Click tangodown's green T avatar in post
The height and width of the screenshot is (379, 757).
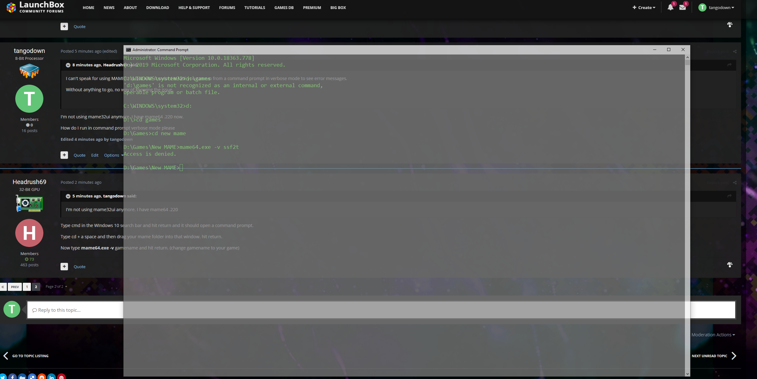tap(29, 99)
